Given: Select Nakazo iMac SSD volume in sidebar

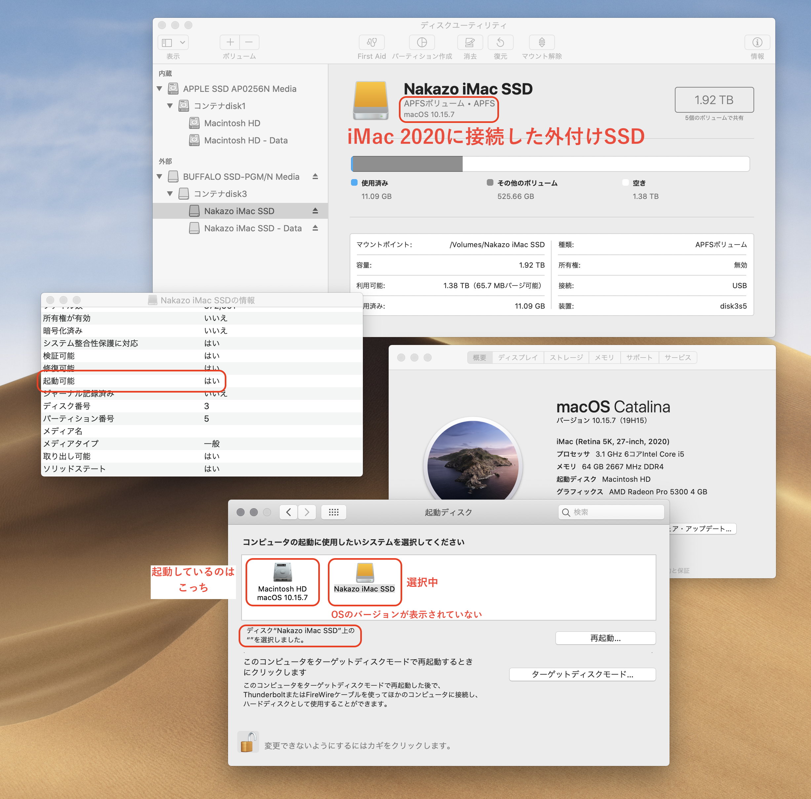Looking at the screenshot, I should point(240,211).
